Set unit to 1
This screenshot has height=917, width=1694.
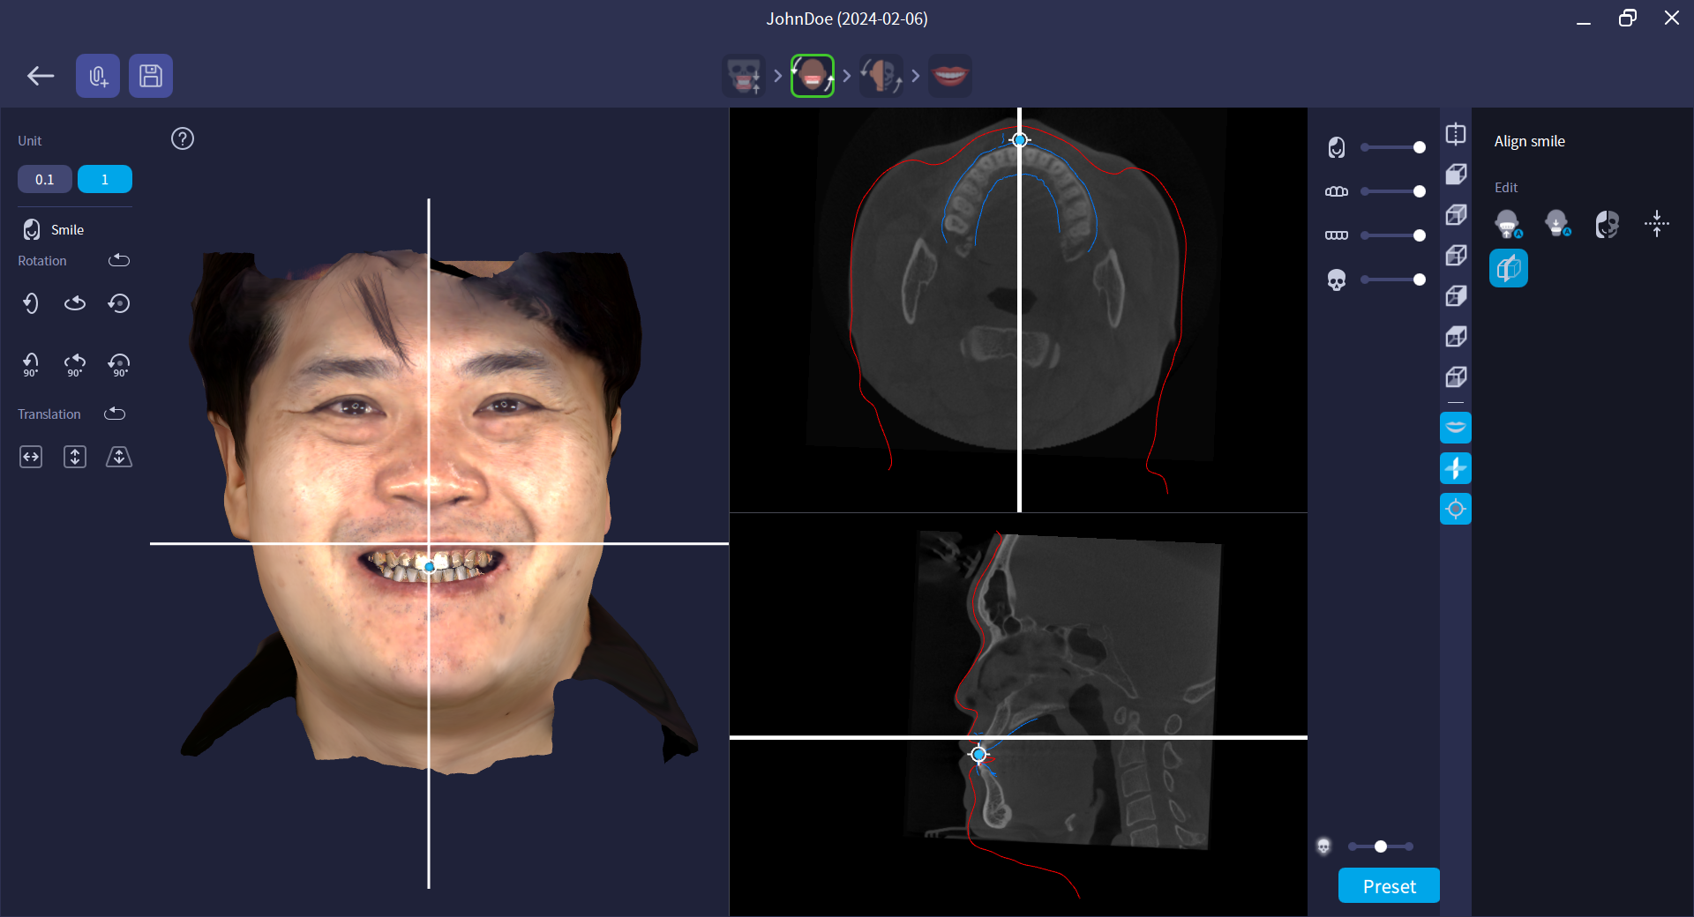(105, 180)
